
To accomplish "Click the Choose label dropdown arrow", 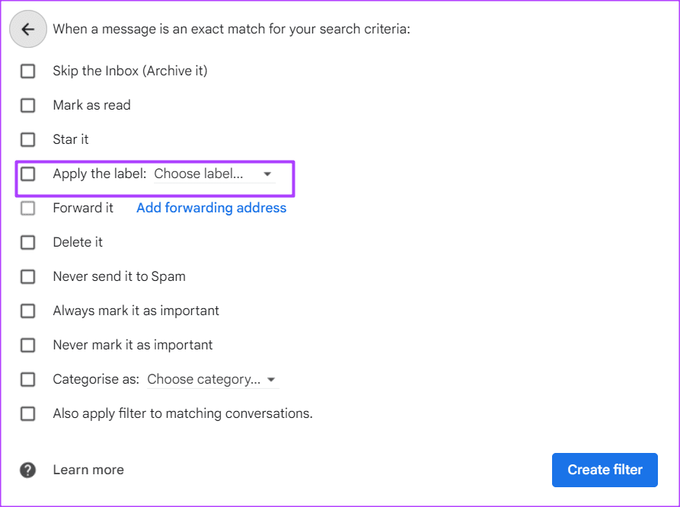I will 267,174.
